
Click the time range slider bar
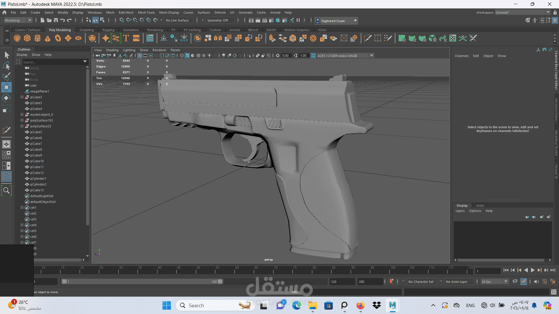click(142, 281)
